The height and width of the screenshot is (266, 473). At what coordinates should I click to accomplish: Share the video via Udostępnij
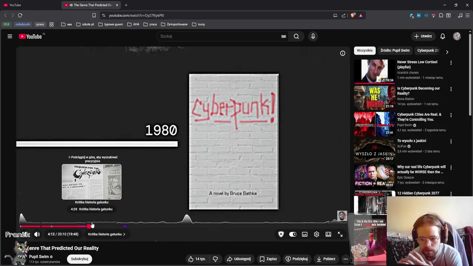pos(239,259)
